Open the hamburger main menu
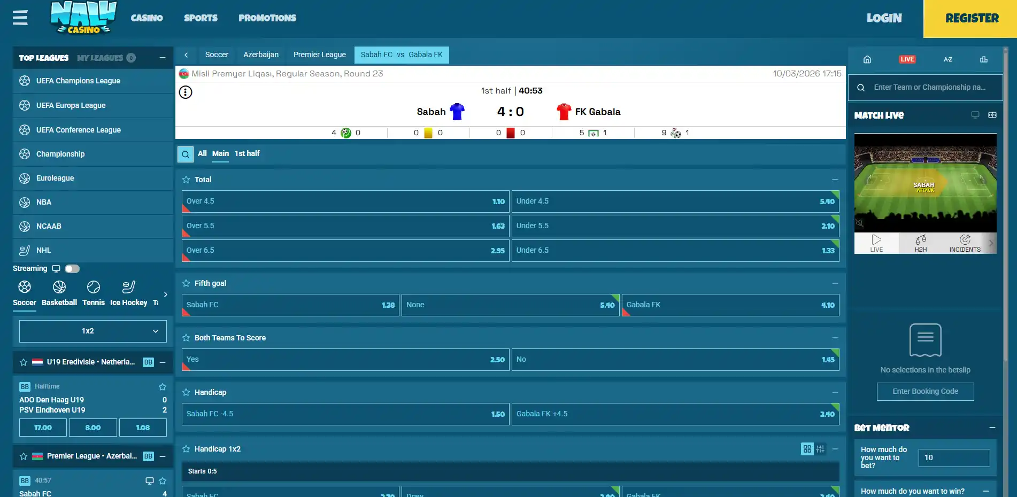Screen dimensions: 1017x497 [20, 18]
